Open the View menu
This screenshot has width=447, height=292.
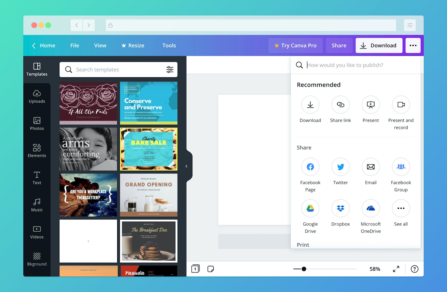[x=100, y=45]
